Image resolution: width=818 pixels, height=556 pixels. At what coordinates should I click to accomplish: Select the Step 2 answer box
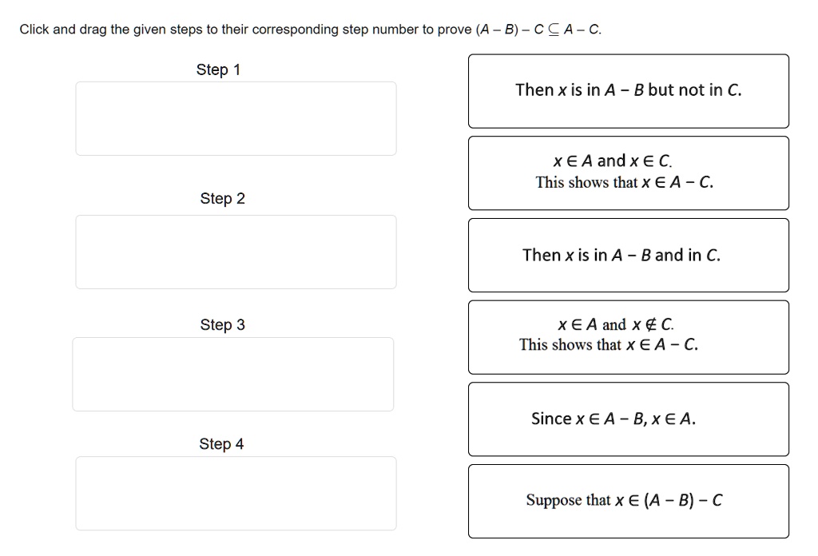[x=236, y=252]
